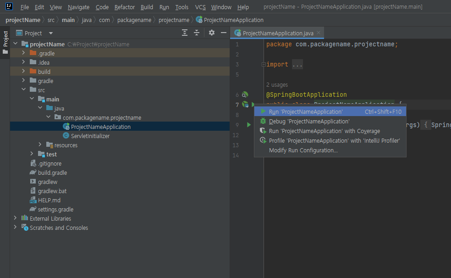Click the .gitignore file icon
451x278 pixels.
click(x=33, y=163)
